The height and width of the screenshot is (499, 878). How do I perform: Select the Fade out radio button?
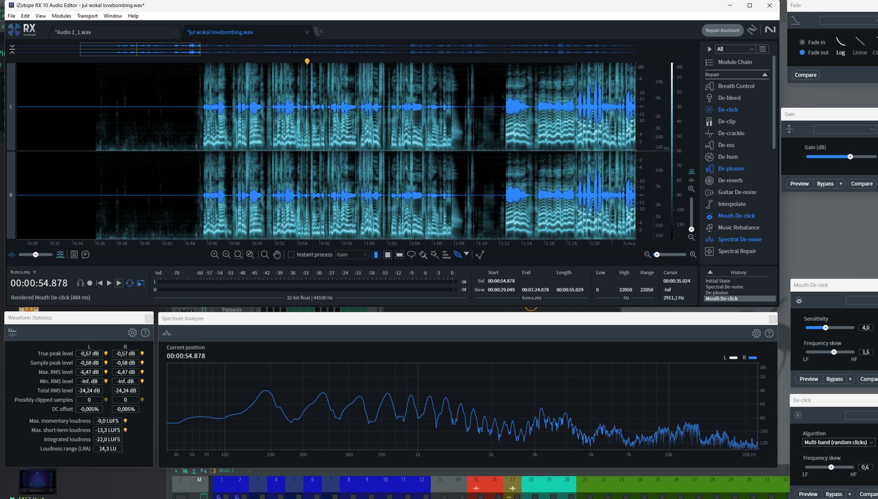coord(802,52)
